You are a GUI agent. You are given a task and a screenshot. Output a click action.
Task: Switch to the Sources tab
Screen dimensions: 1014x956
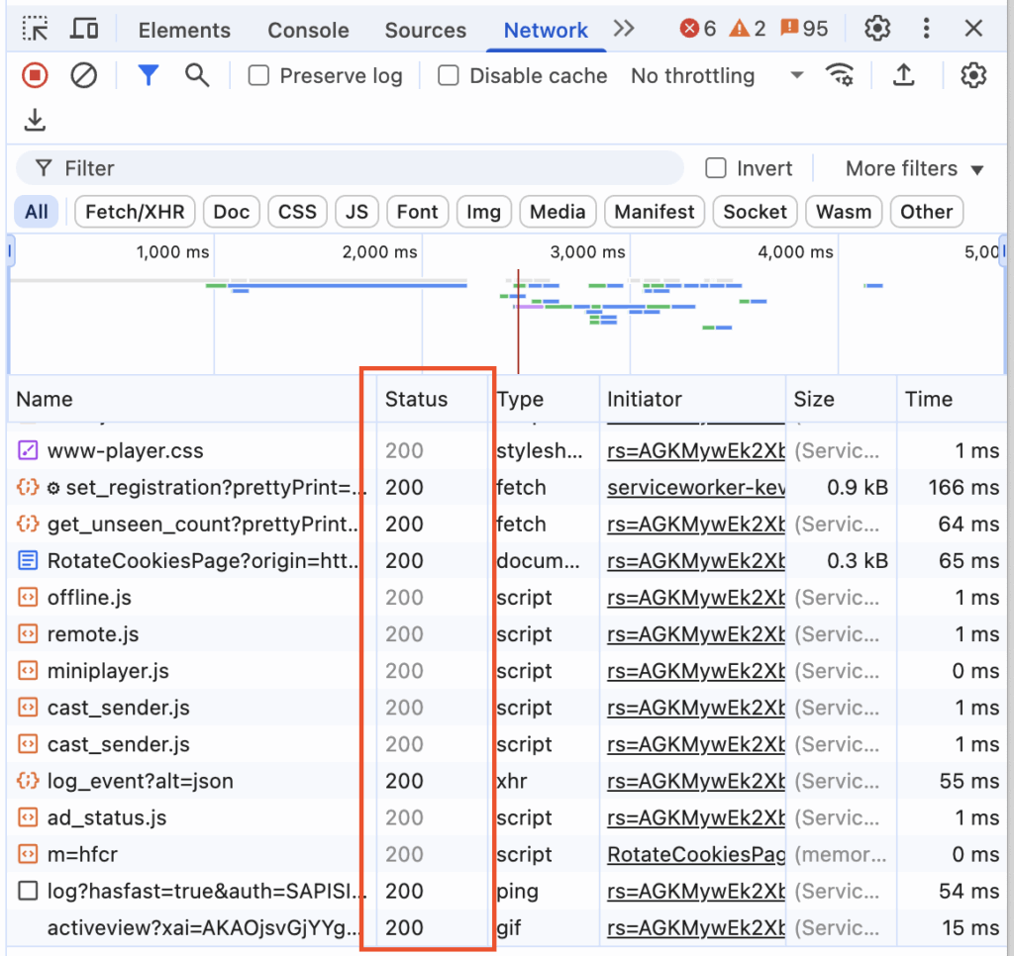[426, 30]
